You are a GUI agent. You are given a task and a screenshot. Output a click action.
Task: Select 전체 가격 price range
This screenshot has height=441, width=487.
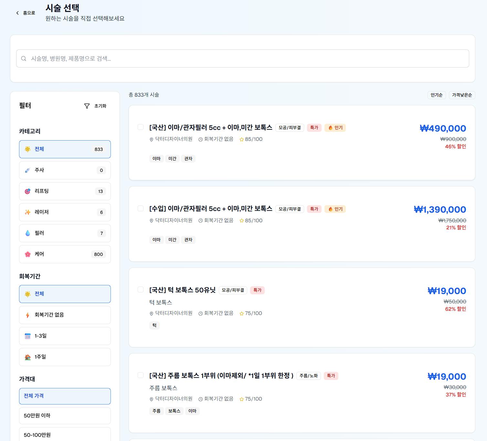click(x=65, y=396)
